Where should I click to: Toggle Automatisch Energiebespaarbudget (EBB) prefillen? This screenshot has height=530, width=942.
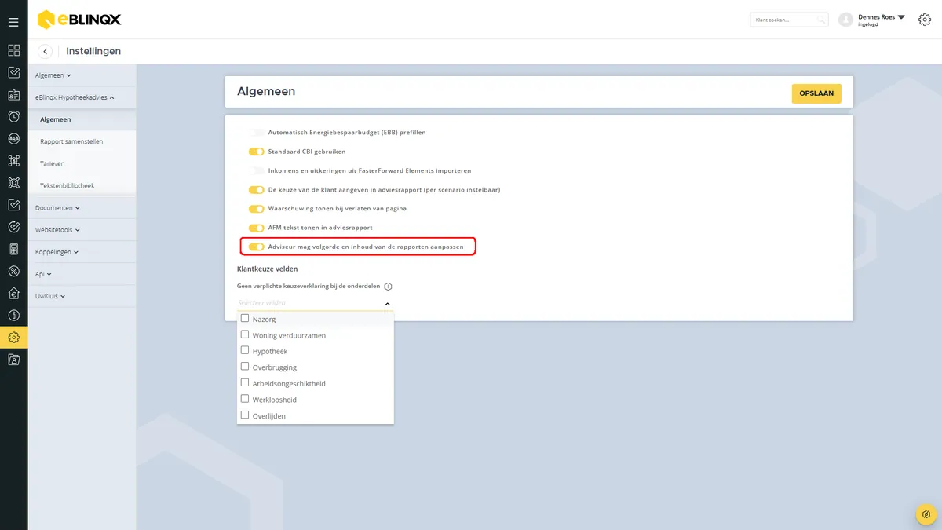point(256,133)
